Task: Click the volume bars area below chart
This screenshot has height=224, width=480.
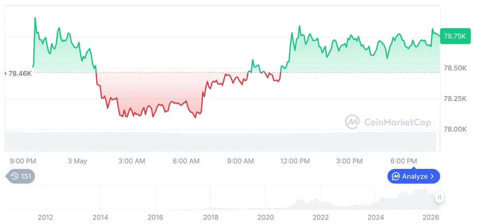Action: coord(220,141)
